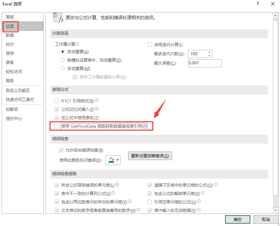
Task: Confirm settings with 确定 button
Action: point(238,219)
